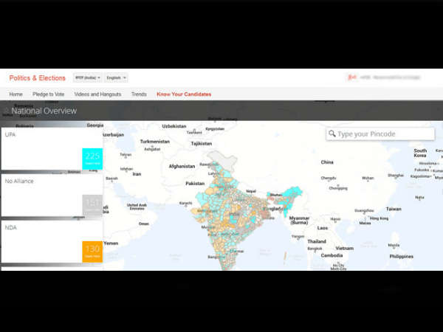Select the orange NDA 130 seats tile
This screenshot has width=443, height=332.
coord(92,252)
